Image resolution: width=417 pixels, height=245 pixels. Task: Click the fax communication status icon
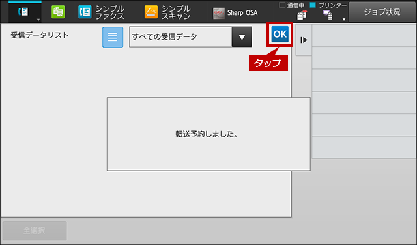click(302, 15)
